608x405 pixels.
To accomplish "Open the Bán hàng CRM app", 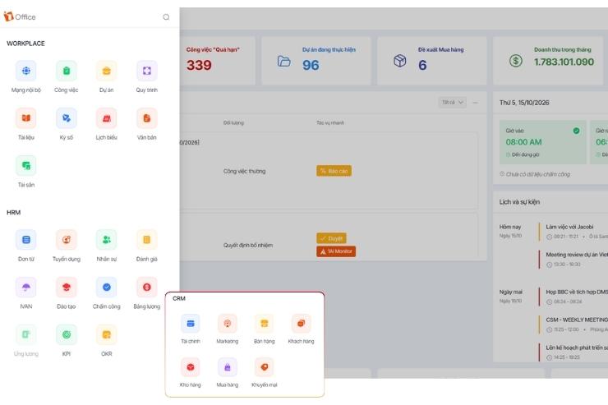I will tap(264, 323).
